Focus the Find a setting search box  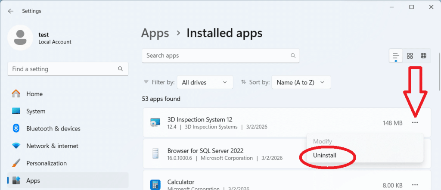coord(62,69)
